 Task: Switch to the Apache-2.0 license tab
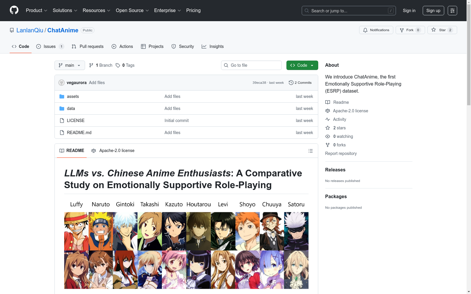pos(113,151)
